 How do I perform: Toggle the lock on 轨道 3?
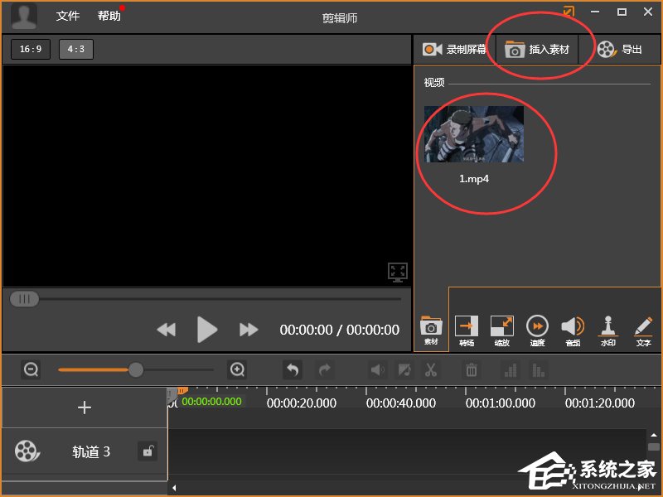148,451
